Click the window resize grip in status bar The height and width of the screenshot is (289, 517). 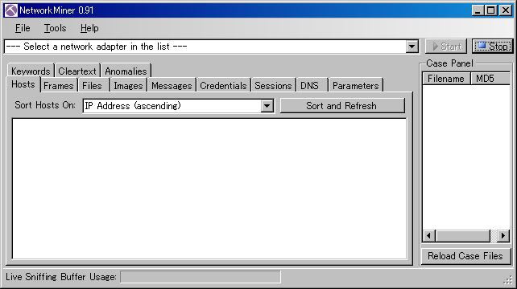[508, 280]
